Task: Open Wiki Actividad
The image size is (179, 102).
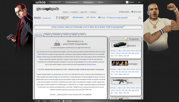Action: point(136,12)
